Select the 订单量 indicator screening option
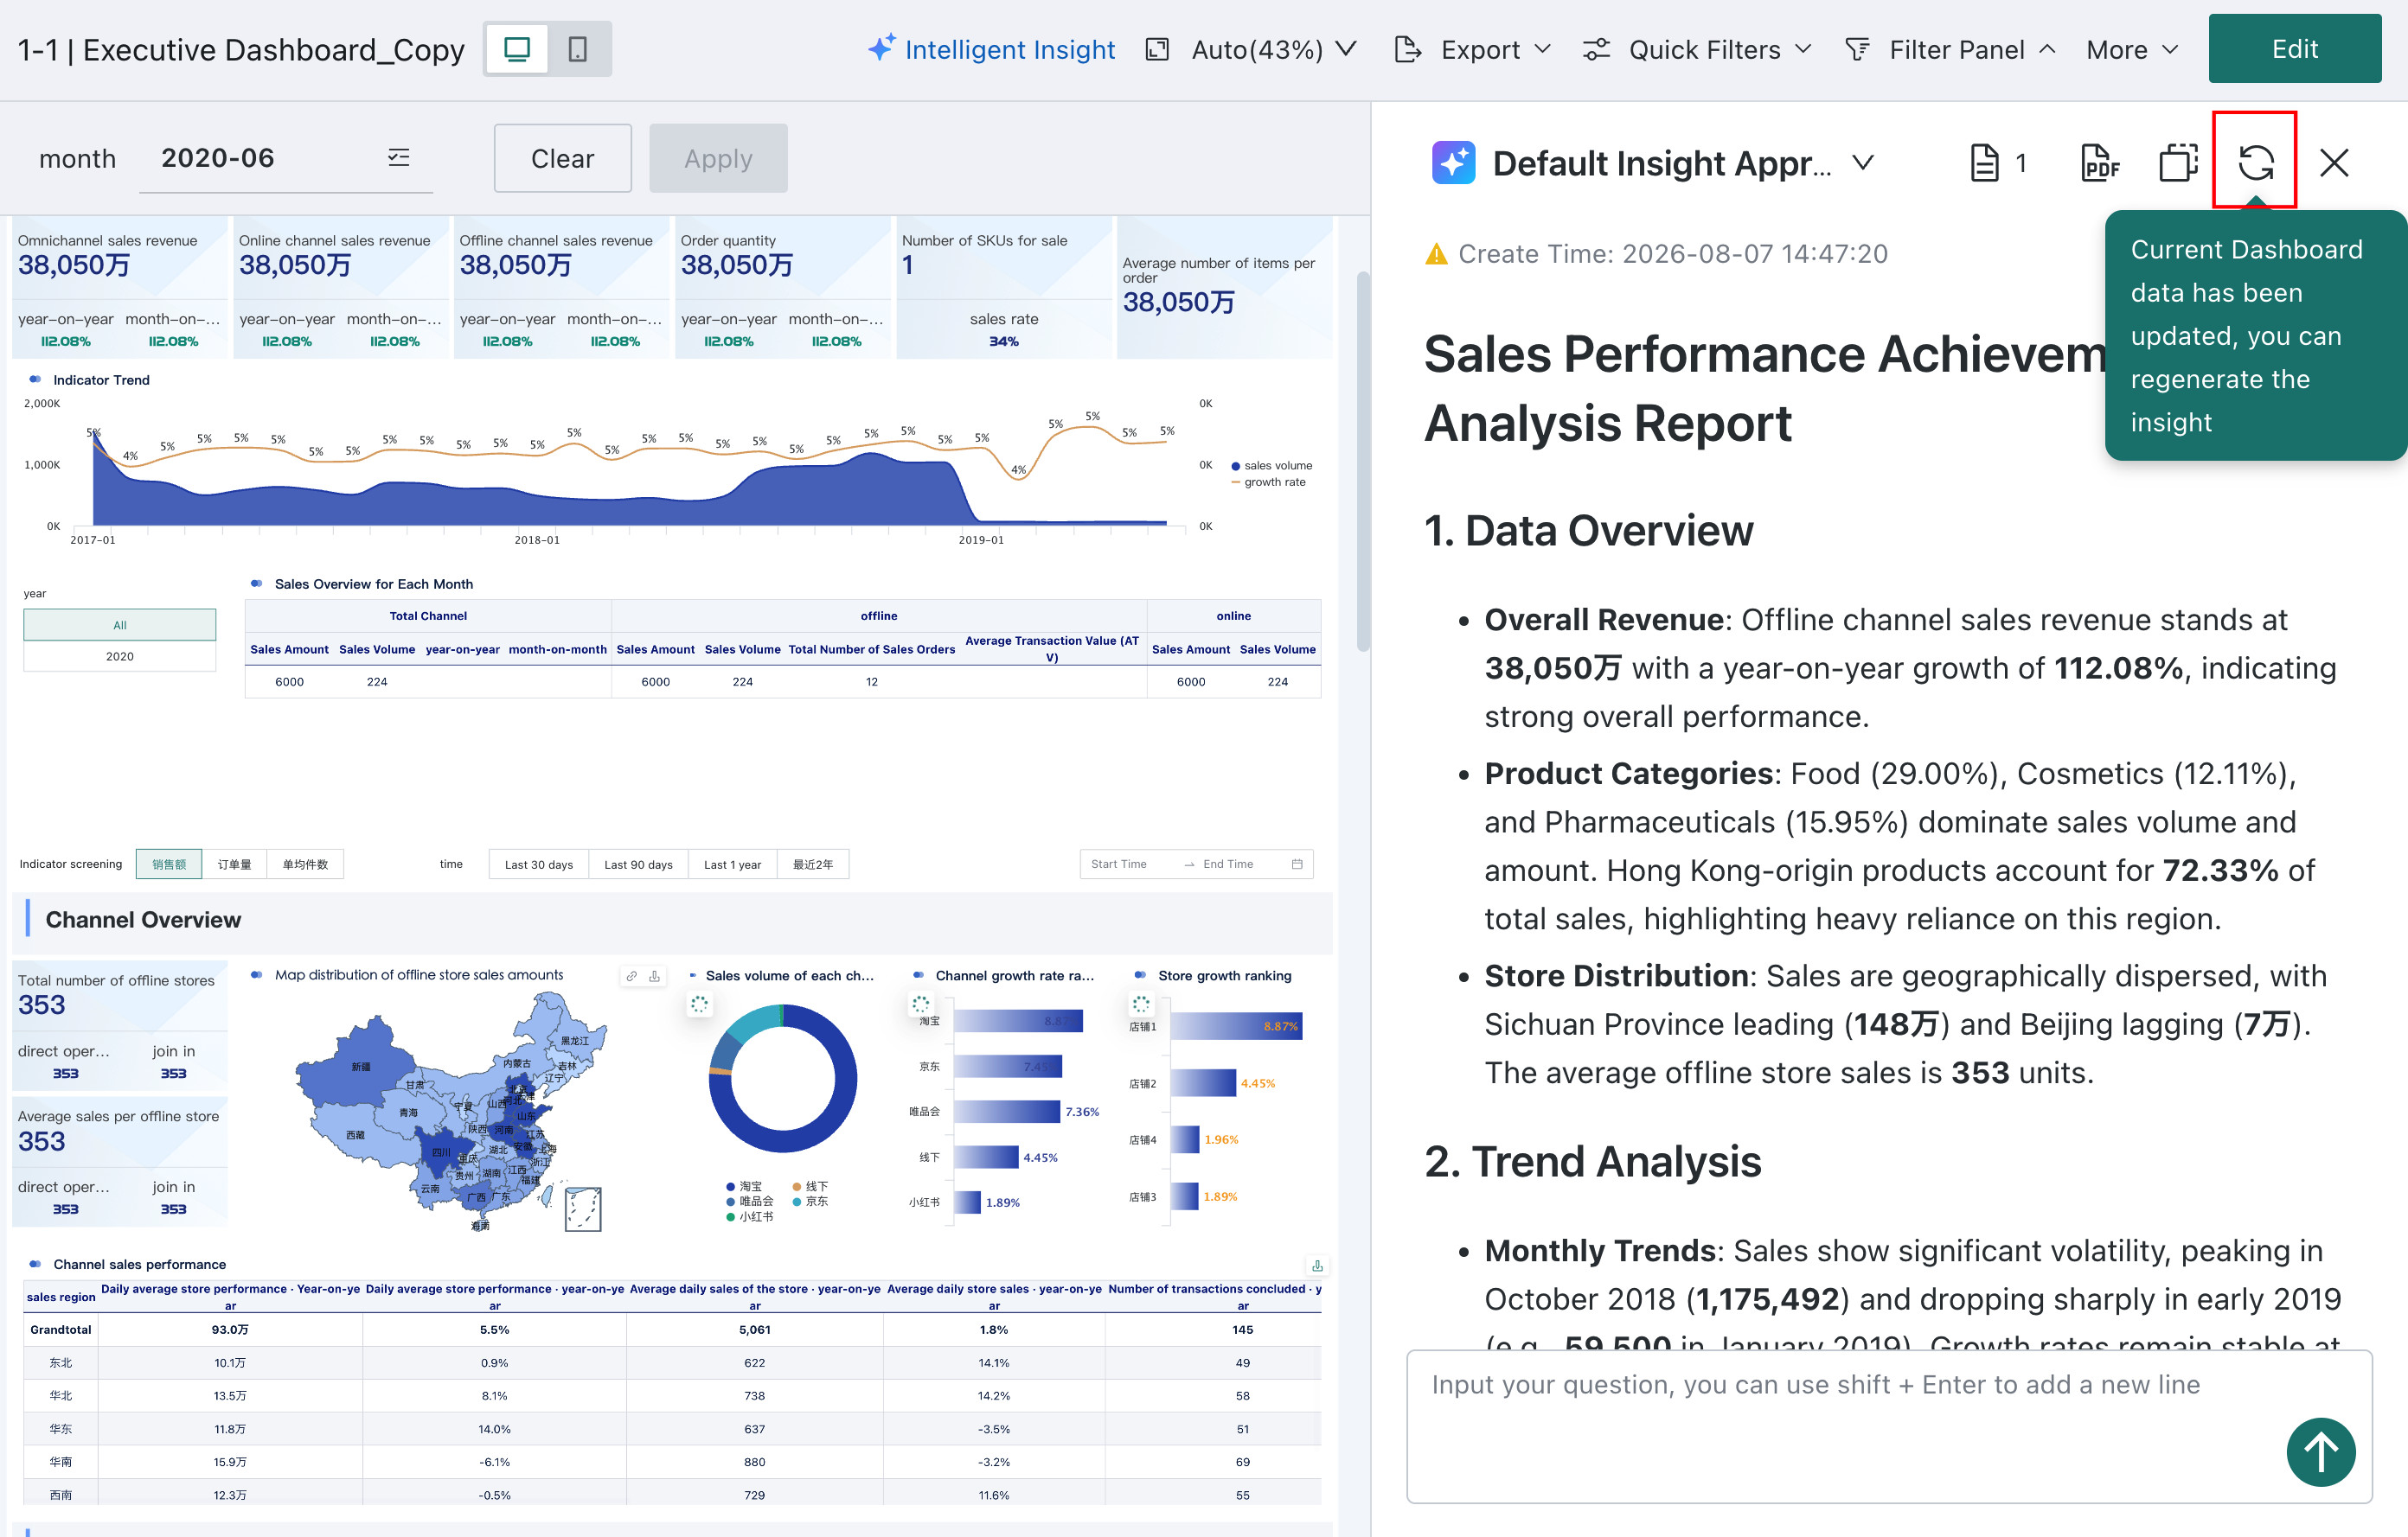Image resolution: width=2408 pixels, height=1537 pixels. point(234,864)
